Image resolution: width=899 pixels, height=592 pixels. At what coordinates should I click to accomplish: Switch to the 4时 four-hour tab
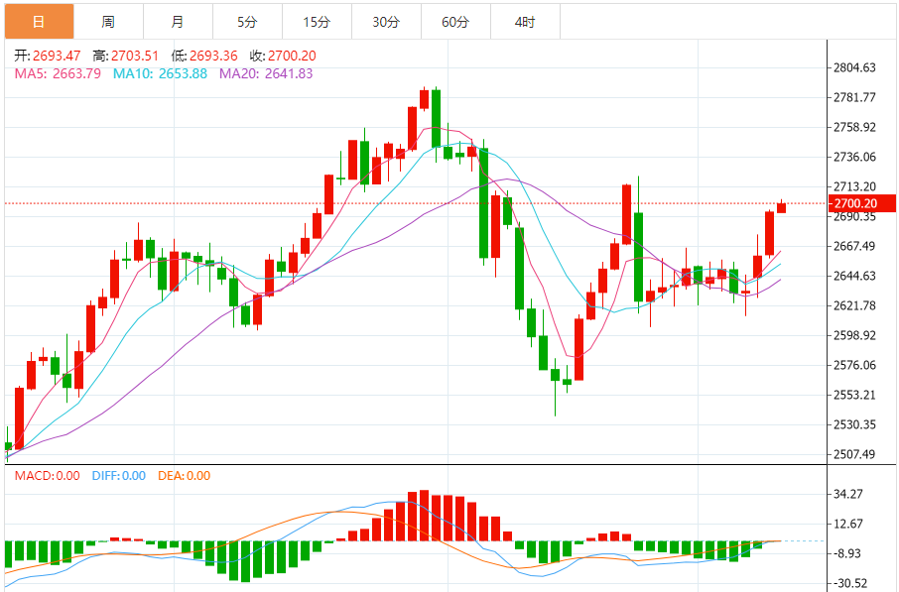coord(525,22)
